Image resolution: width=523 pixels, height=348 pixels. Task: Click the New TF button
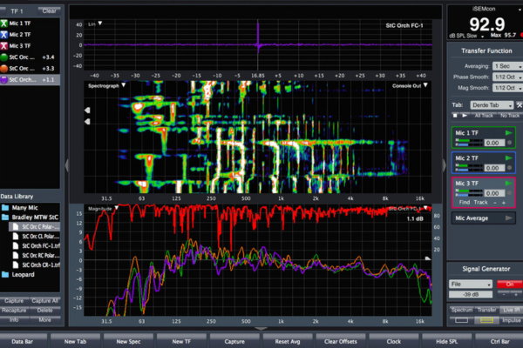181,341
